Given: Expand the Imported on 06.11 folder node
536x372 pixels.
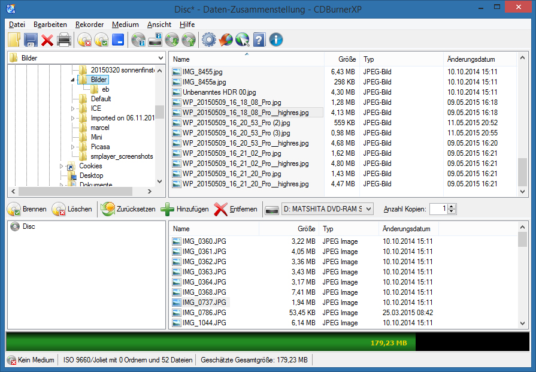Looking at the screenshot, I should coord(72,118).
